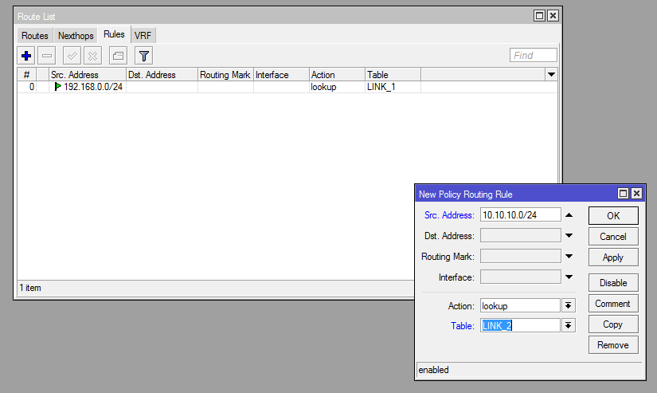Sort by the Routing Mark column header

(x=225, y=75)
